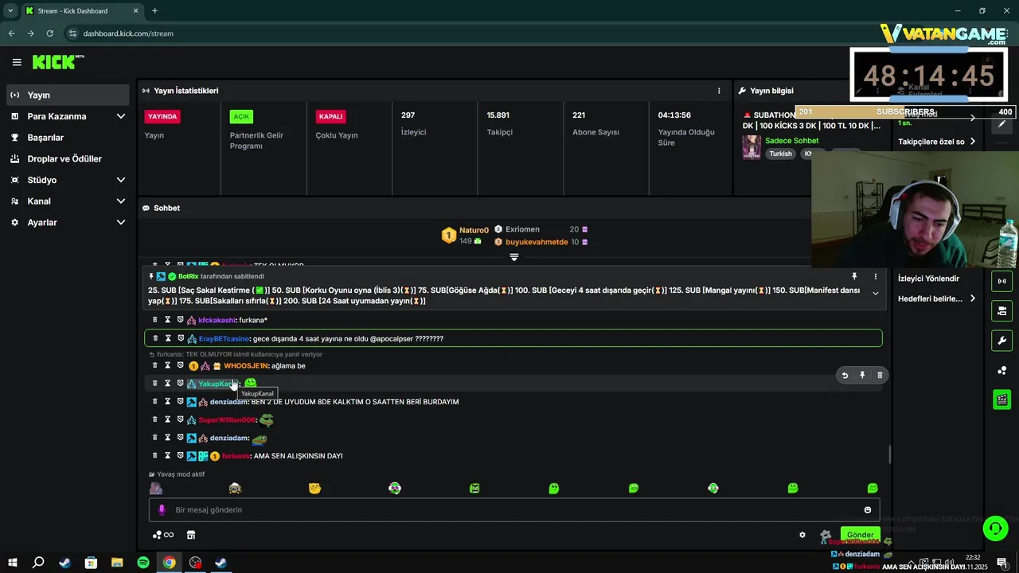Click SuperWillian006 username in chat
Viewport: 1019px width, 573px height.
(227, 420)
